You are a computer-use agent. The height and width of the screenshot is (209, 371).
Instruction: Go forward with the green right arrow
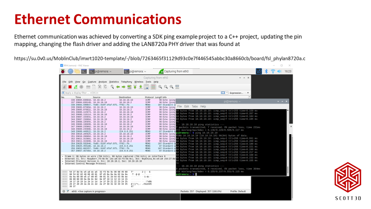pos(123,87)
